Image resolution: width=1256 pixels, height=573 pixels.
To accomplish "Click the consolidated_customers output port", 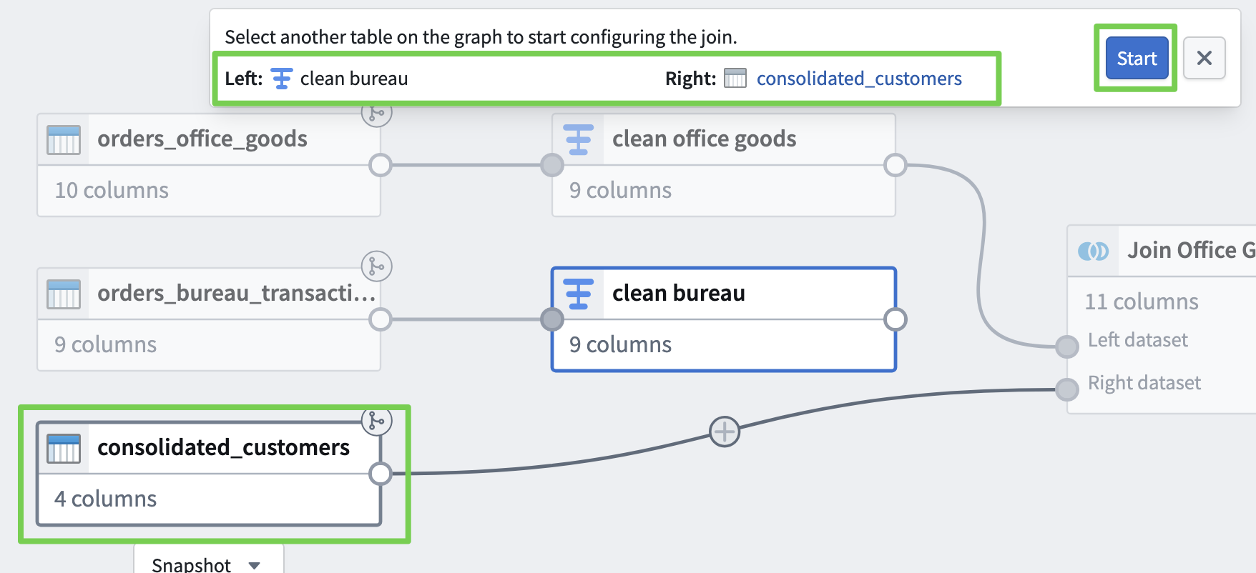I will 380,473.
